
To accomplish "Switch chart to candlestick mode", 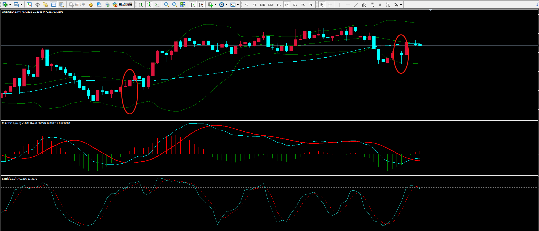I will 149,5.
